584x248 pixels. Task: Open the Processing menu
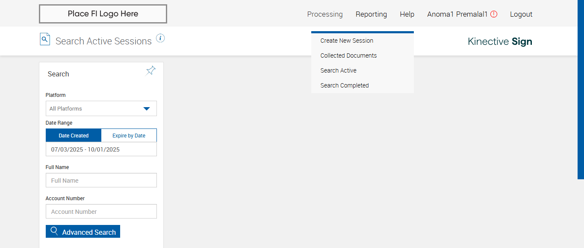click(325, 14)
